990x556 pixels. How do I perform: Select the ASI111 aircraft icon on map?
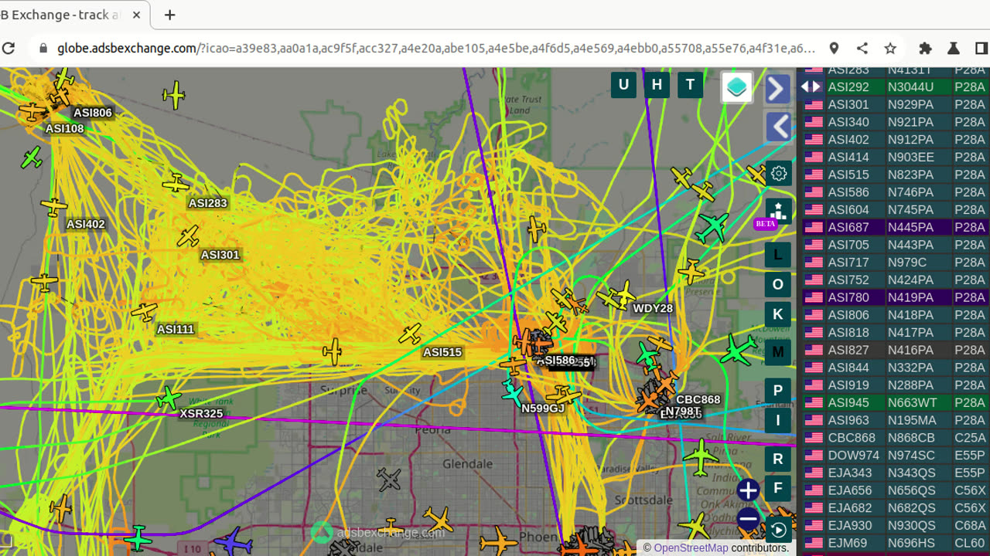pyautogui.click(x=145, y=312)
